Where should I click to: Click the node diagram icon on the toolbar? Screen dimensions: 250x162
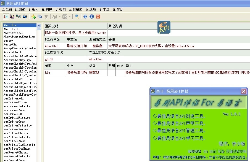pos(18,17)
